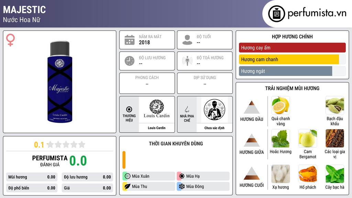Click the Louis Cardin brand name label
Screen dimensions: 352x198
coord(156,128)
